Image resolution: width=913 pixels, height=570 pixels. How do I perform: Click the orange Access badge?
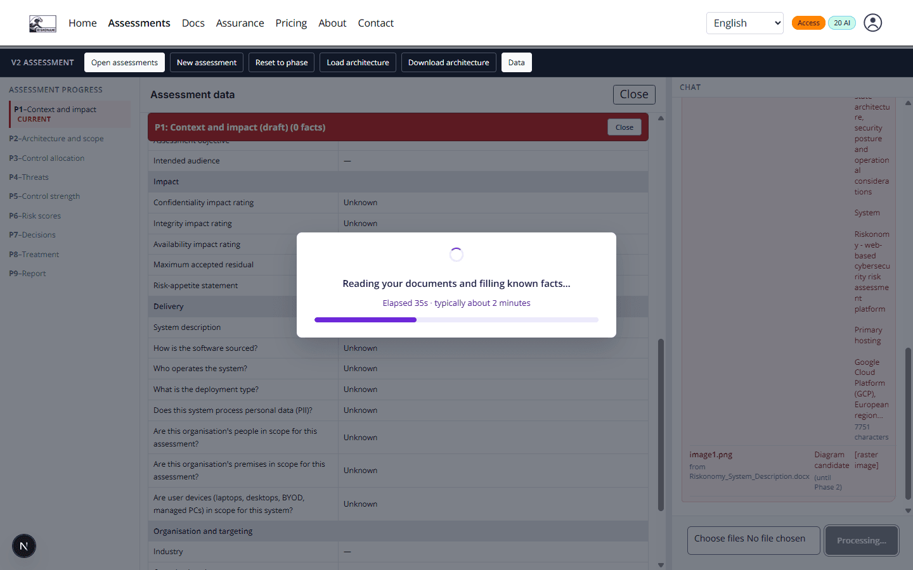[808, 23]
